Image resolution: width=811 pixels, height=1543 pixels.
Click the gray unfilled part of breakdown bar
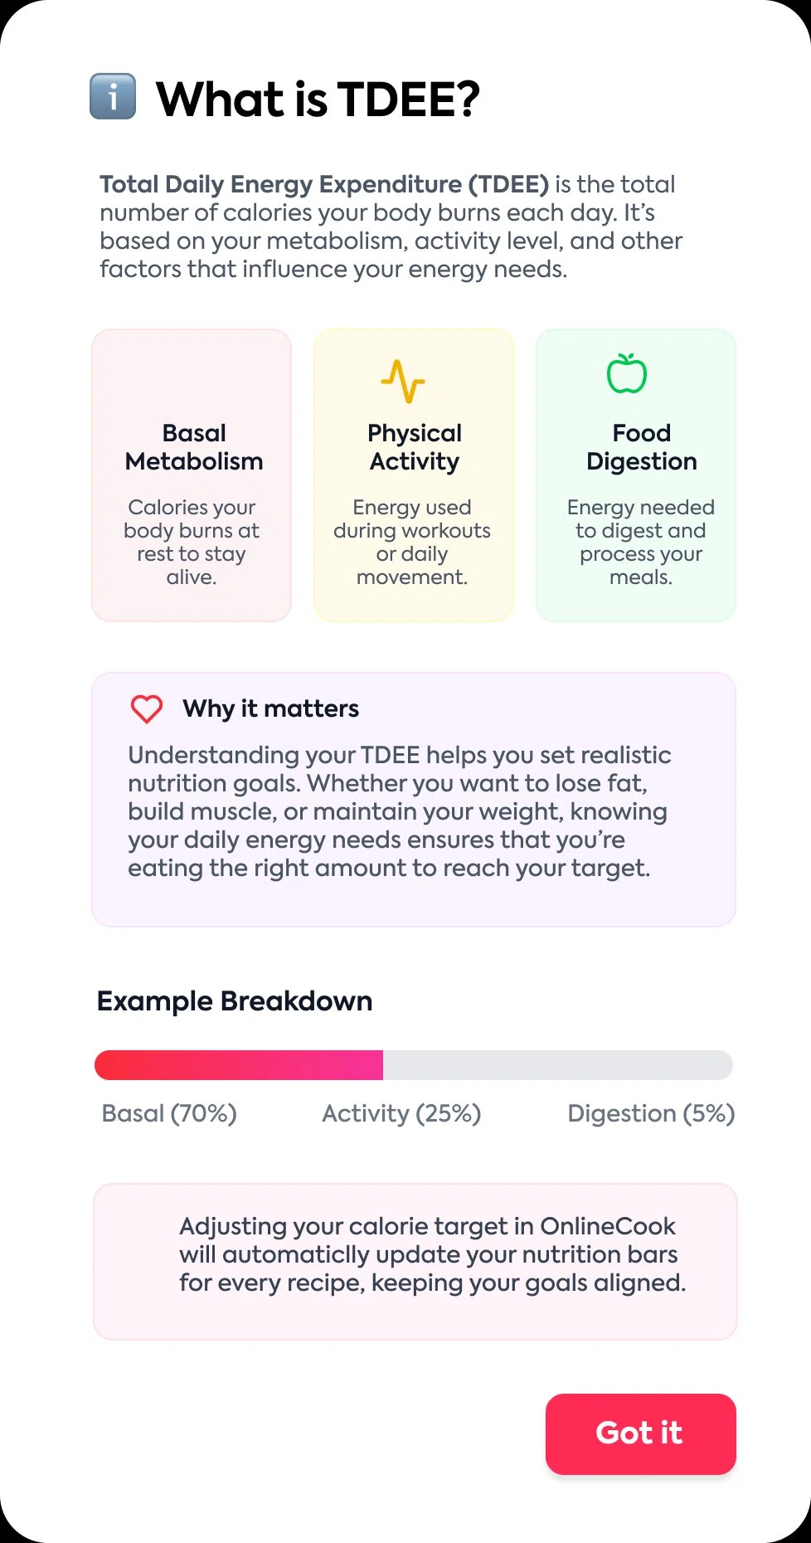click(x=557, y=1065)
